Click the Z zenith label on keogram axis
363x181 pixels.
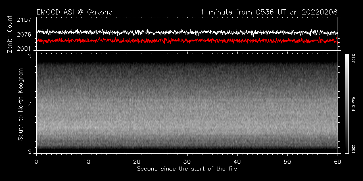[29, 104]
